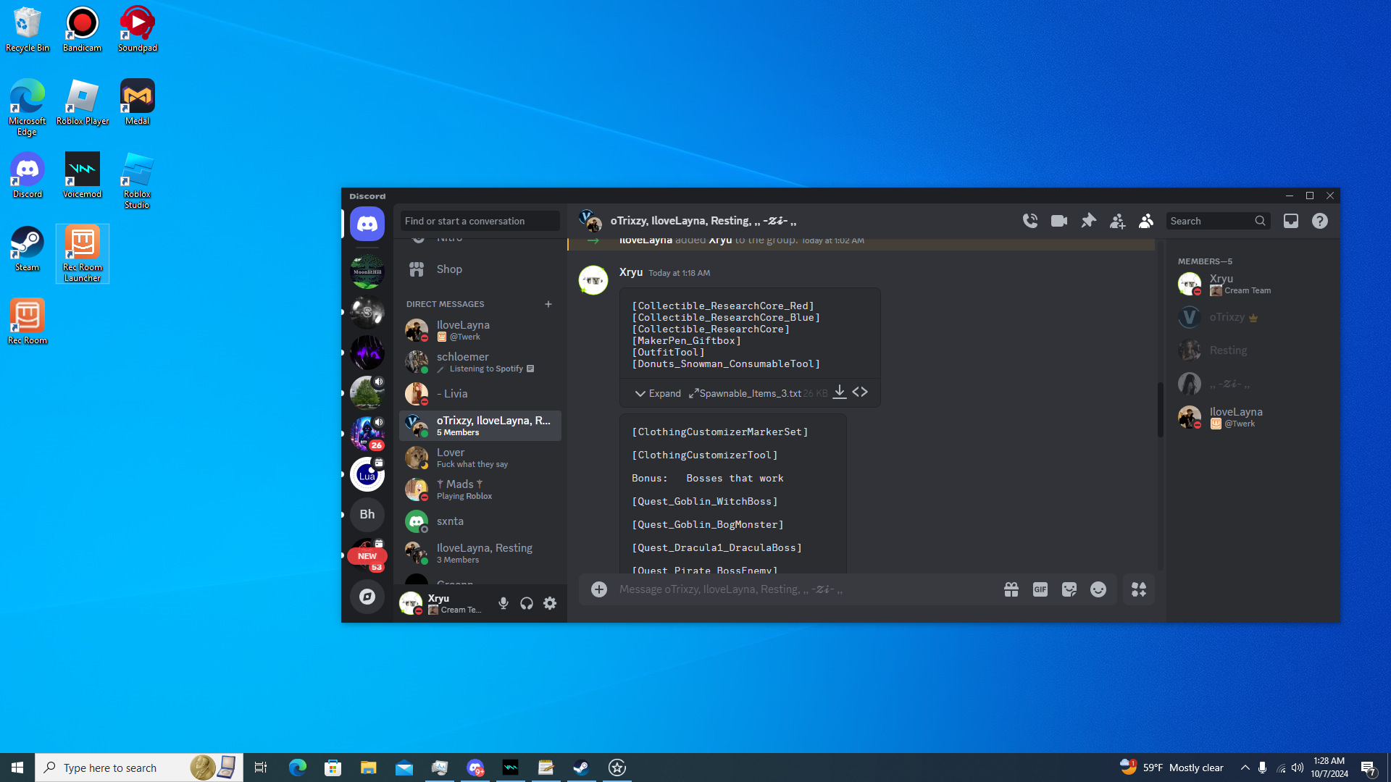Open the attachment upload plus menu

click(598, 589)
